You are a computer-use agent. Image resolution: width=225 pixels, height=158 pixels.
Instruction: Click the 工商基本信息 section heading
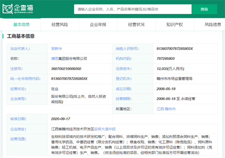pyautogui.click(x=21, y=36)
